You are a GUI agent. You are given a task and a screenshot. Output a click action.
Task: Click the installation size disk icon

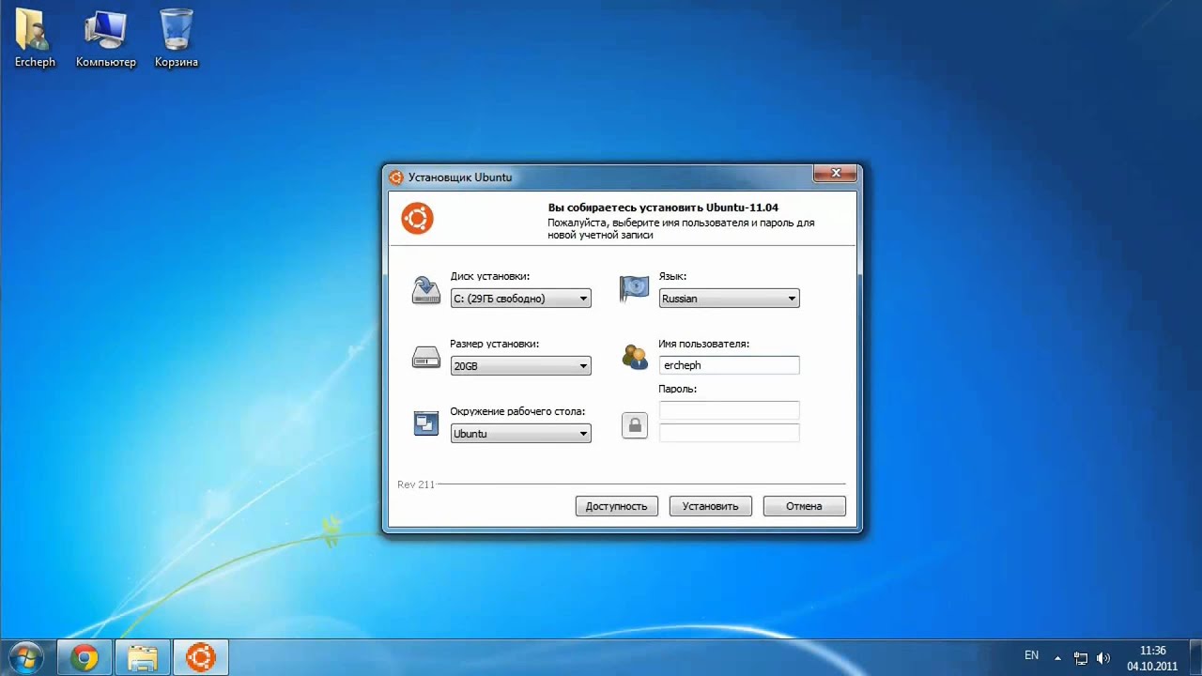[426, 358]
